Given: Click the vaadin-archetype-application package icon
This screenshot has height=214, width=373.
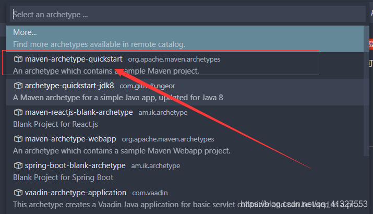Looking at the screenshot, I should pos(18,193).
